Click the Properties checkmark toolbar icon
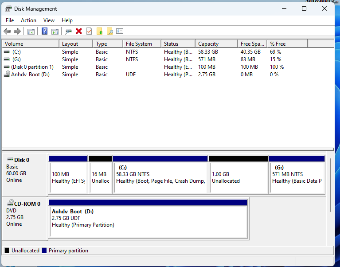The image size is (340, 267). [89, 31]
